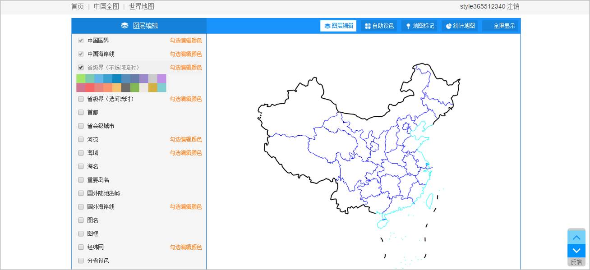Enable the 图框 checkbox

(x=81, y=234)
